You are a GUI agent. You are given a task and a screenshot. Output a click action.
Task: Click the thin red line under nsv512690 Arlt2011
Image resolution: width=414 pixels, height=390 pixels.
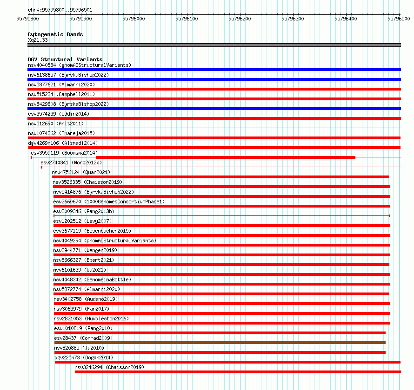(214, 128)
